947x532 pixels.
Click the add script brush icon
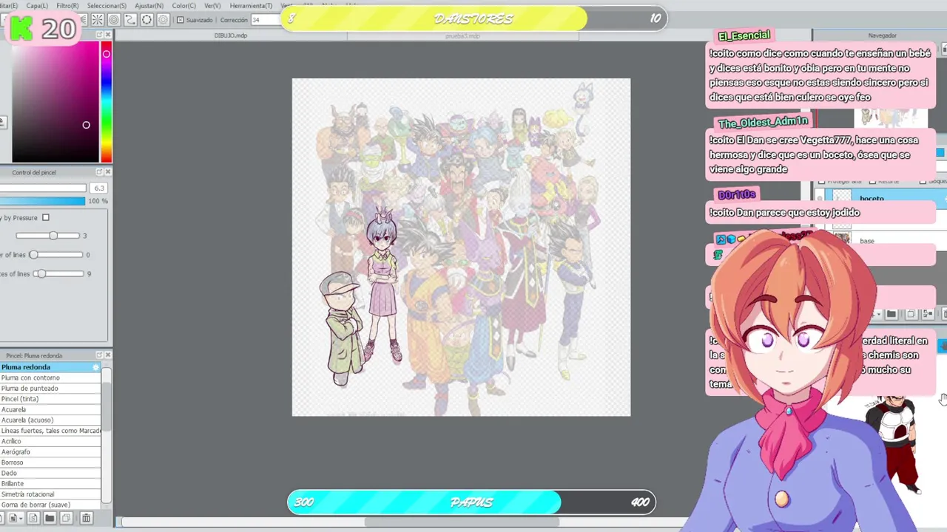coord(33,518)
